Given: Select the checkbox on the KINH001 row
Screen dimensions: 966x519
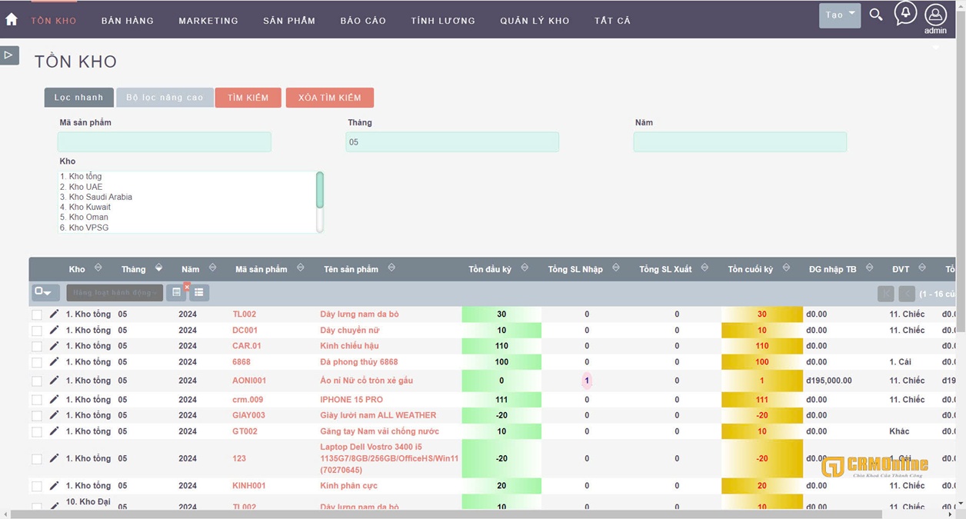Looking at the screenshot, I should [x=36, y=485].
